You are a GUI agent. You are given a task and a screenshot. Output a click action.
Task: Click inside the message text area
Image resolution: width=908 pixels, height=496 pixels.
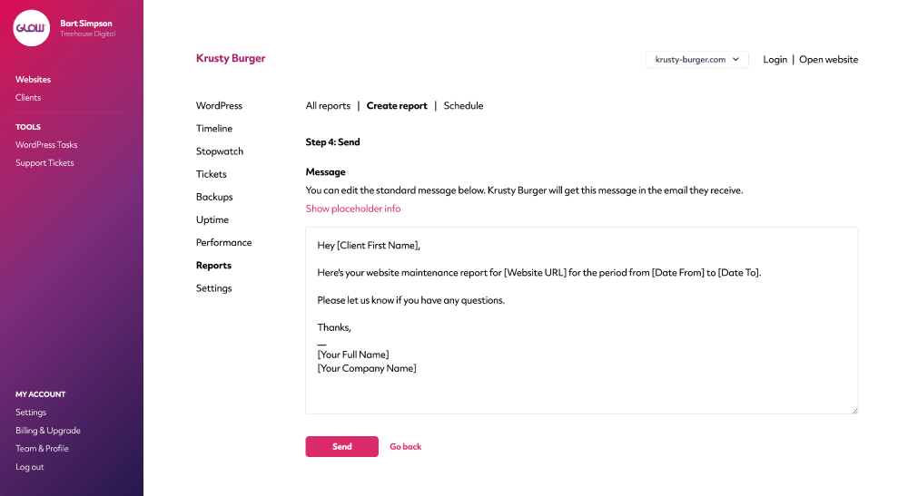(x=581, y=320)
